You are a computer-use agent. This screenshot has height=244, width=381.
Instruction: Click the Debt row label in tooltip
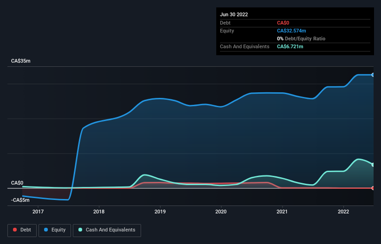[225, 23]
